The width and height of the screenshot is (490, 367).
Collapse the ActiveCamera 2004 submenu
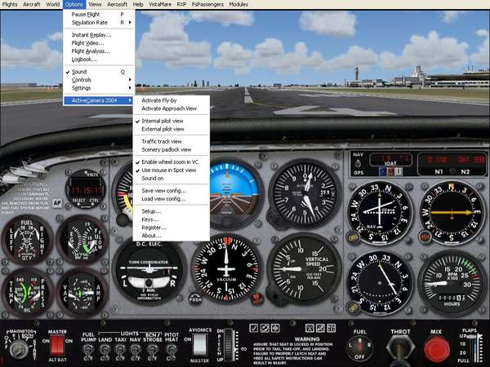point(99,100)
